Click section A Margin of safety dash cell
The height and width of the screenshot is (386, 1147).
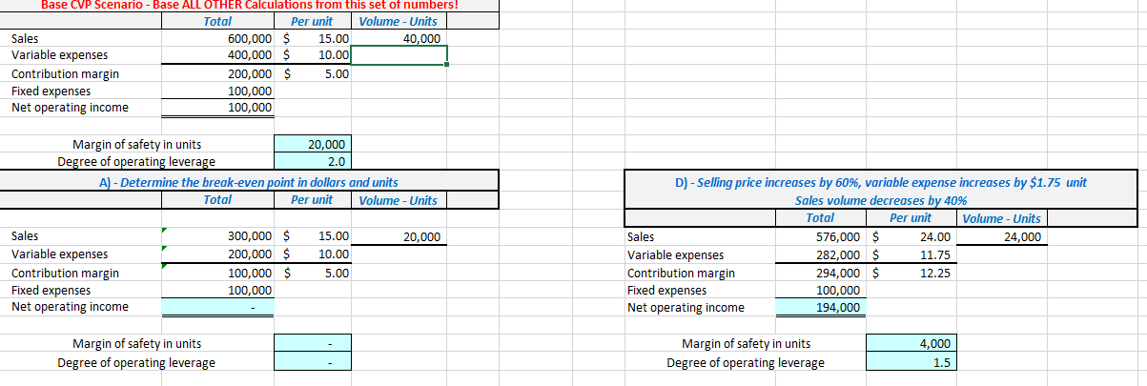pyautogui.click(x=314, y=343)
